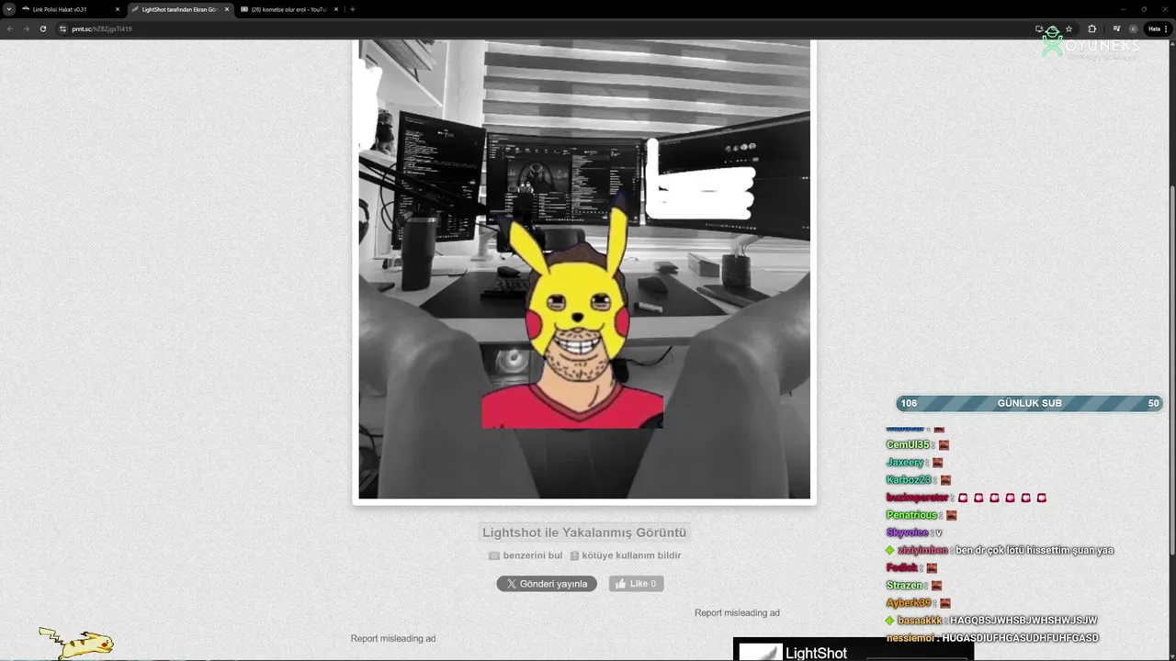Click chat message 'ben dr çok lötü hissettim'

pyautogui.click(x=1034, y=550)
